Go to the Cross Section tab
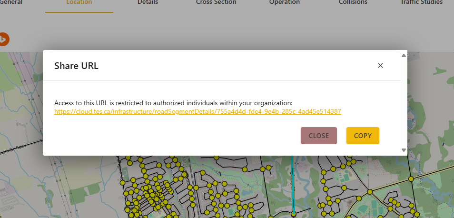Screen dimensions: 454x218 click(x=216, y=2)
